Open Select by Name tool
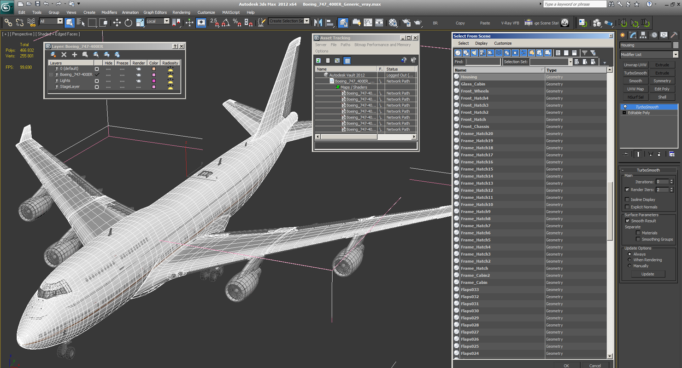 [x=81, y=23]
